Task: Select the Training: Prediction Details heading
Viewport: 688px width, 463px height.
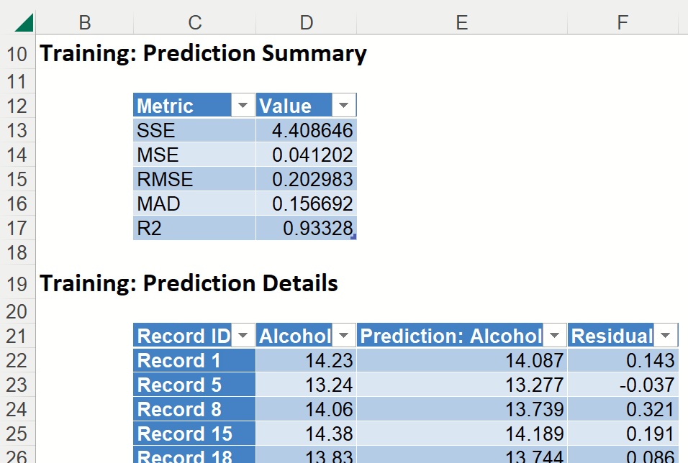Action: [189, 283]
